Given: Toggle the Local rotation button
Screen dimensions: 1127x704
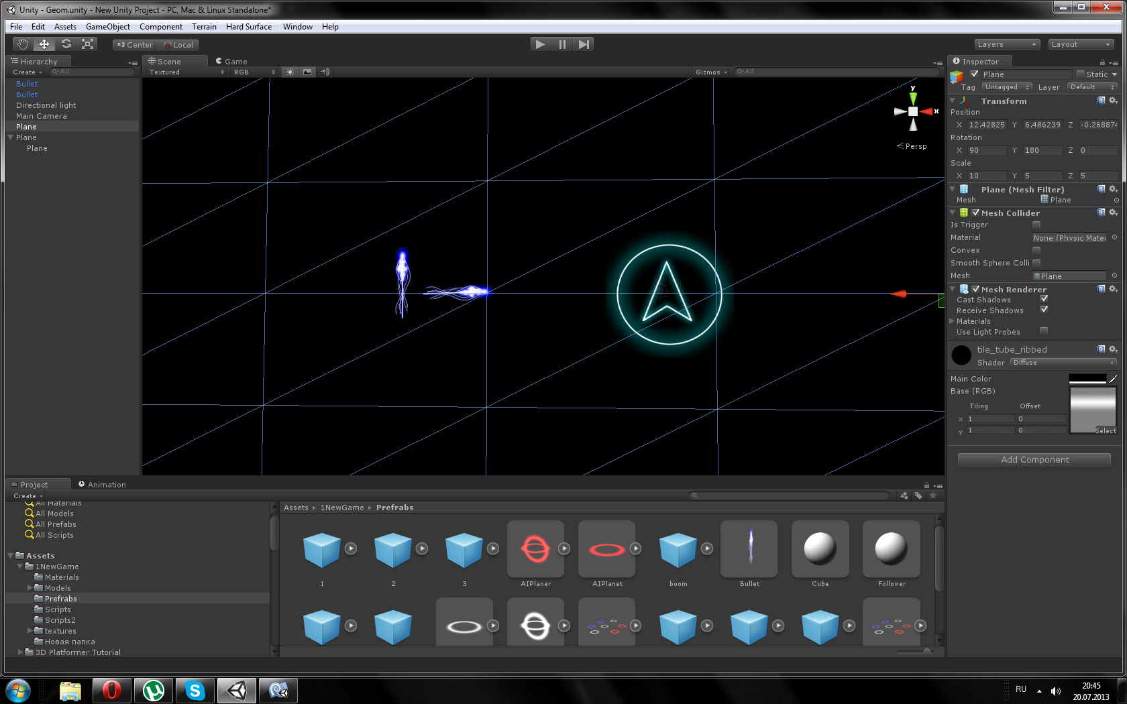Looking at the screenshot, I should pos(178,45).
